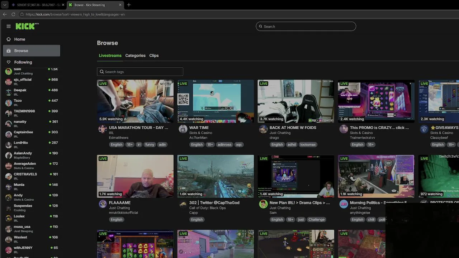
Task: Click anythingelse channel avatar
Action: pos(344,204)
